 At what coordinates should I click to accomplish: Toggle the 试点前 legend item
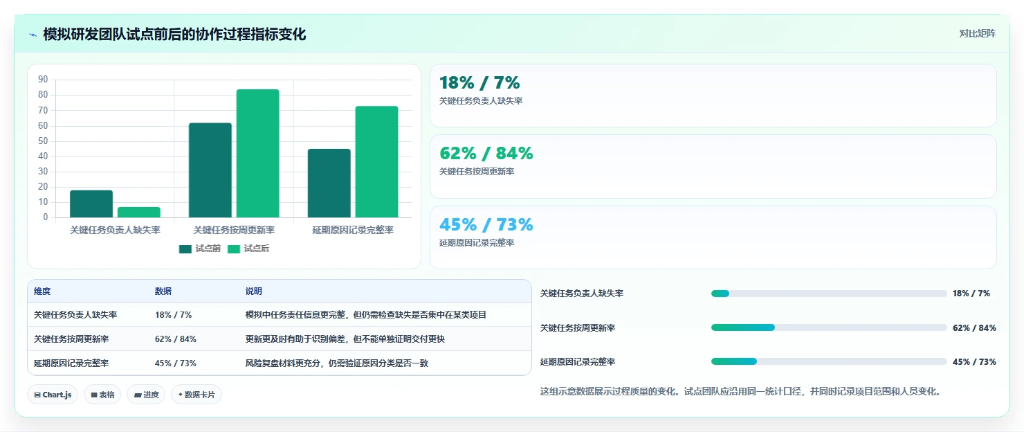click(x=199, y=249)
